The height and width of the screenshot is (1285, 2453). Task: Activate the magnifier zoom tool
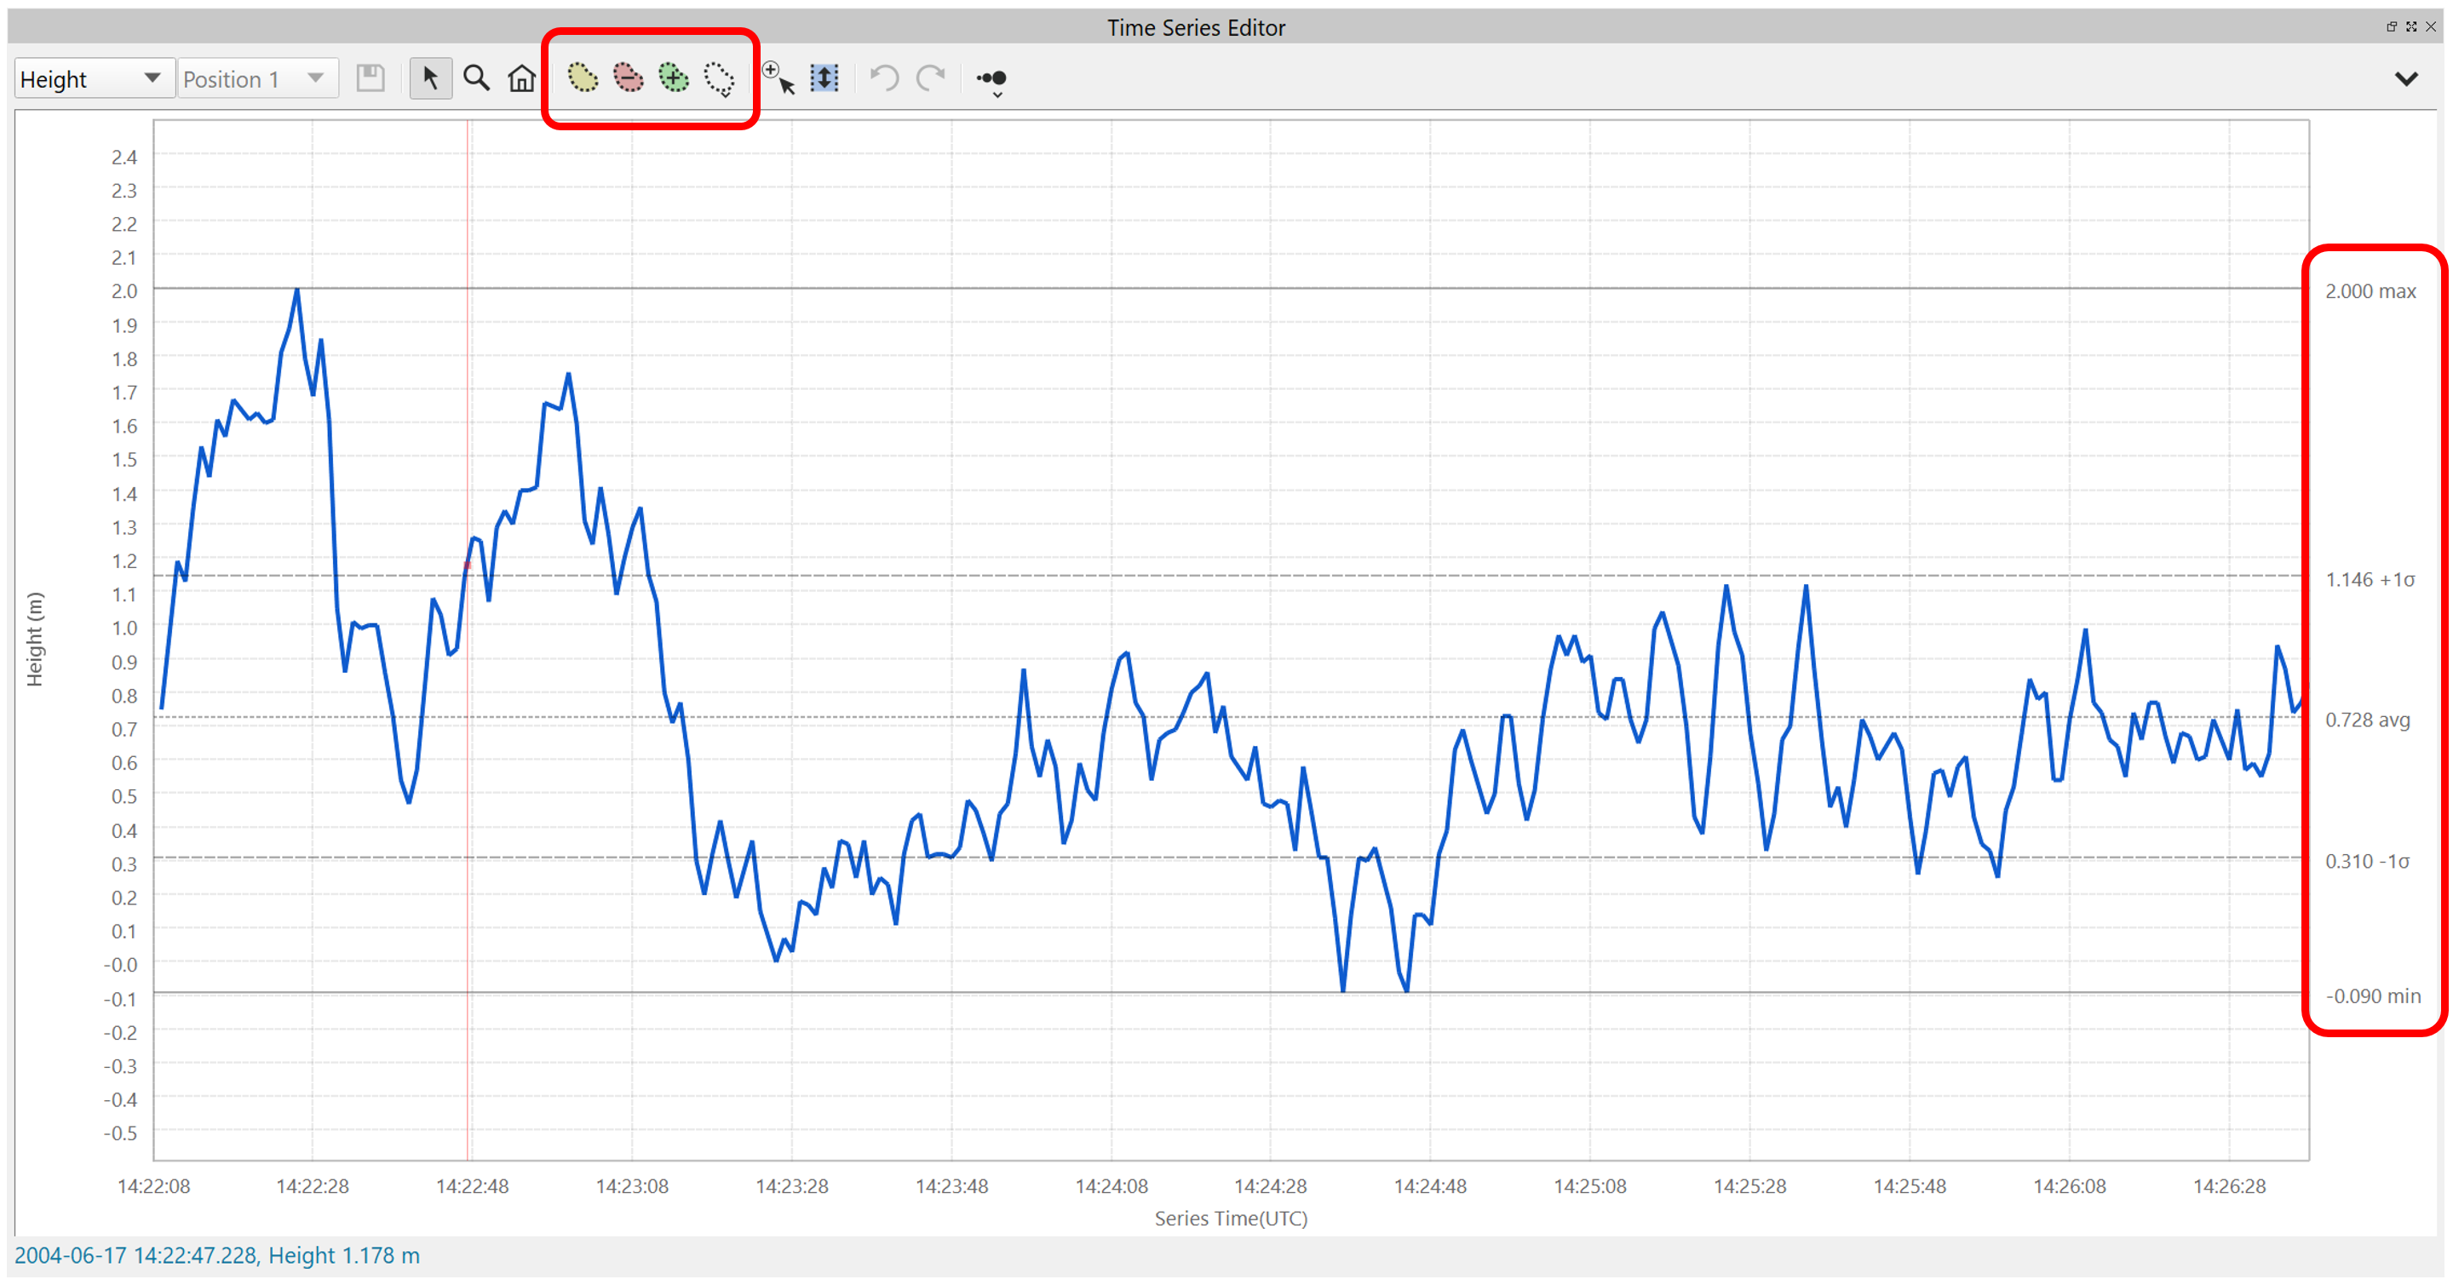coord(476,78)
